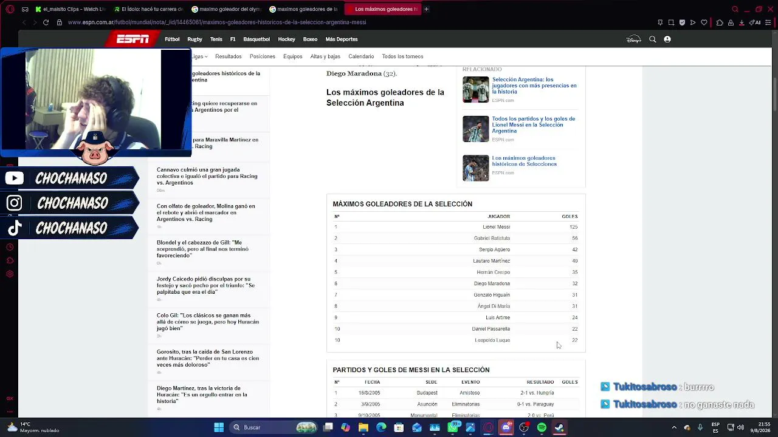Screen dimensions: 778x437
Task: Open Opera sidebar extensions cube icon
Action: point(10,260)
